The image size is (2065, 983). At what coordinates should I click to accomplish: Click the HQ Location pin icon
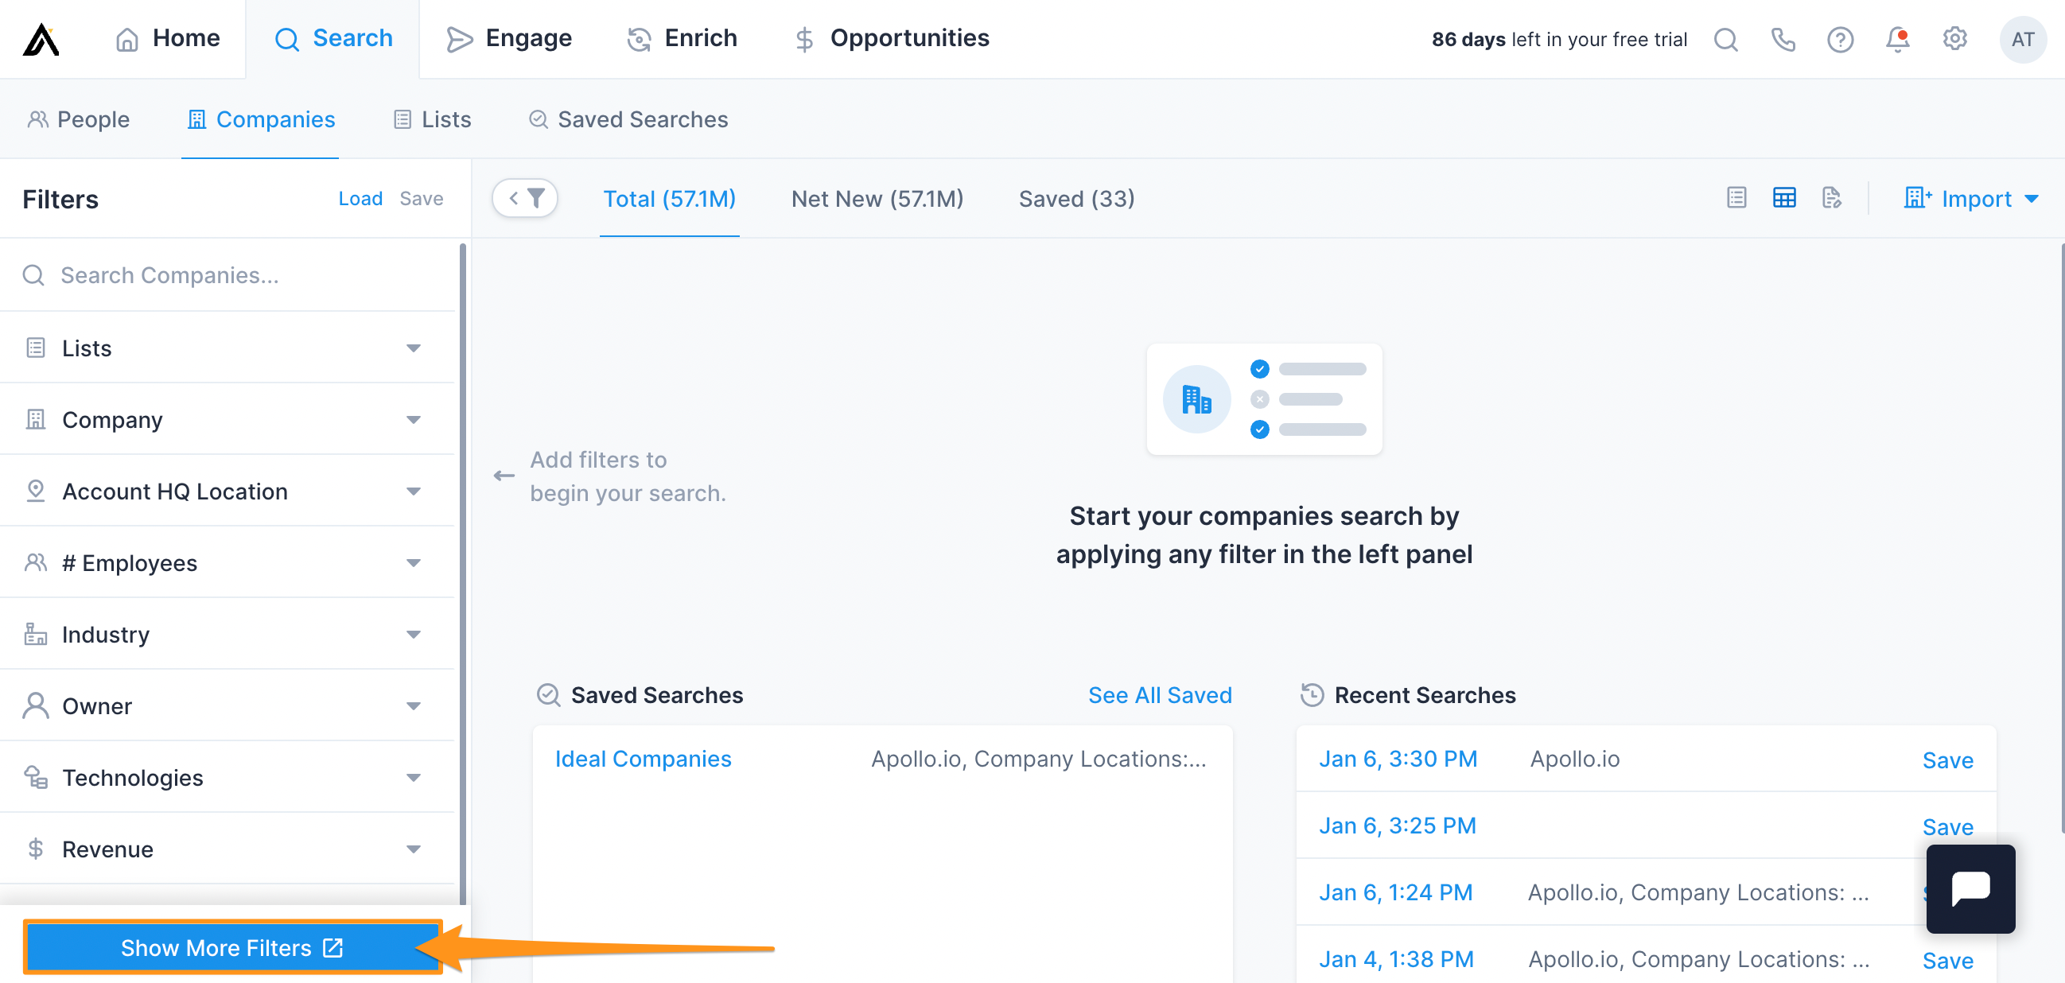(35, 491)
